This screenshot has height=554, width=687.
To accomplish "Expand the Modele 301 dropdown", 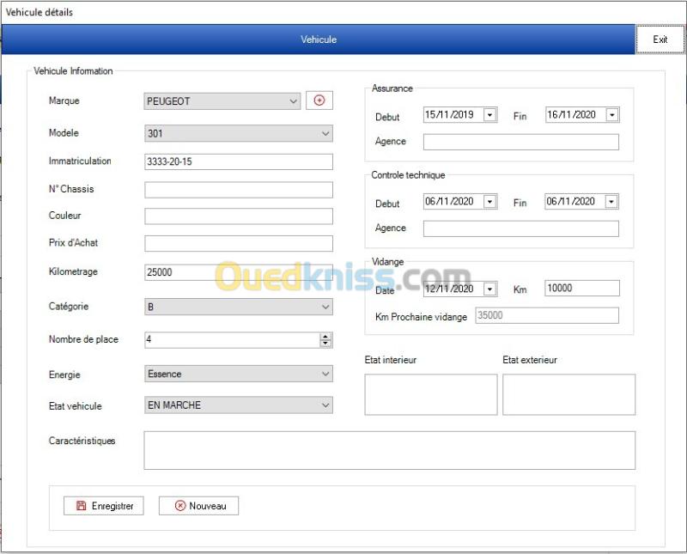I will point(239,133).
